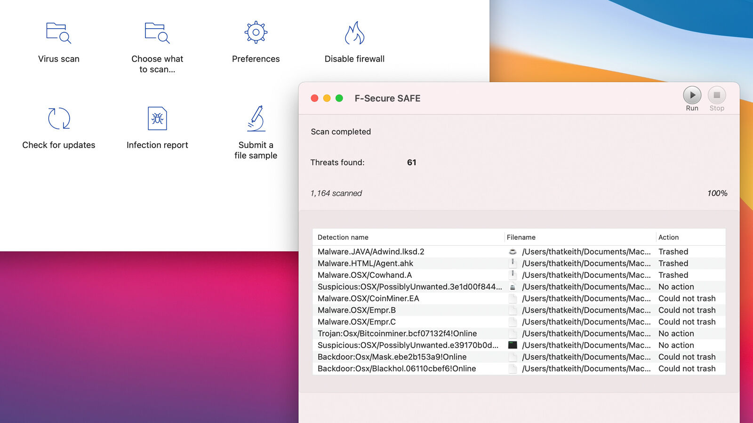Select the Backdoor:Osx/Mask detection row

pos(392,357)
